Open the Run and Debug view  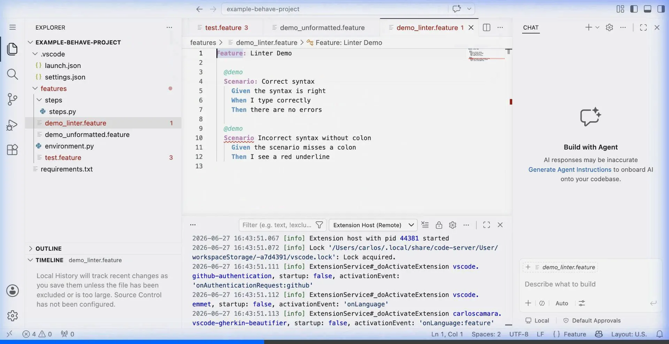13,125
